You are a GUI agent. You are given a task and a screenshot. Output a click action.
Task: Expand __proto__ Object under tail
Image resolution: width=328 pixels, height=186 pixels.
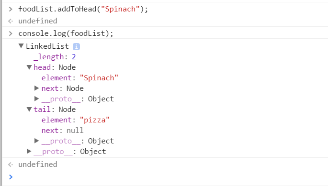[x=36, y=141]
